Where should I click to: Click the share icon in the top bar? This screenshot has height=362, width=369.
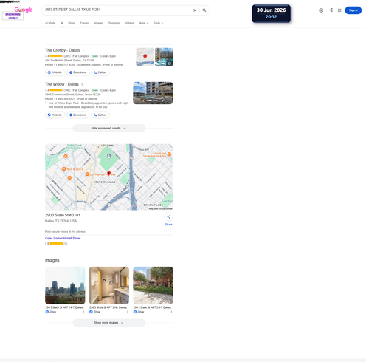(x=331, y=10)
